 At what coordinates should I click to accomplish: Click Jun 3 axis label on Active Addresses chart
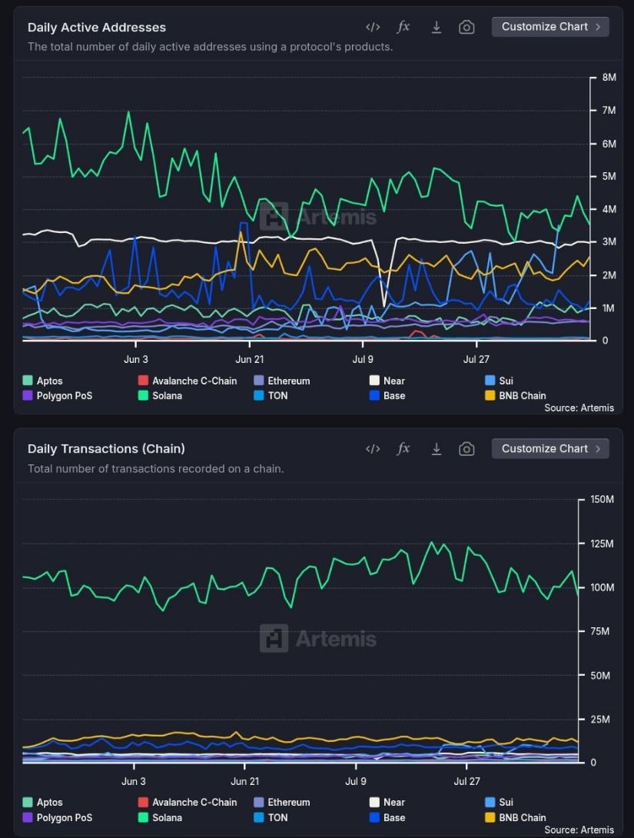(x=136, y=359)
